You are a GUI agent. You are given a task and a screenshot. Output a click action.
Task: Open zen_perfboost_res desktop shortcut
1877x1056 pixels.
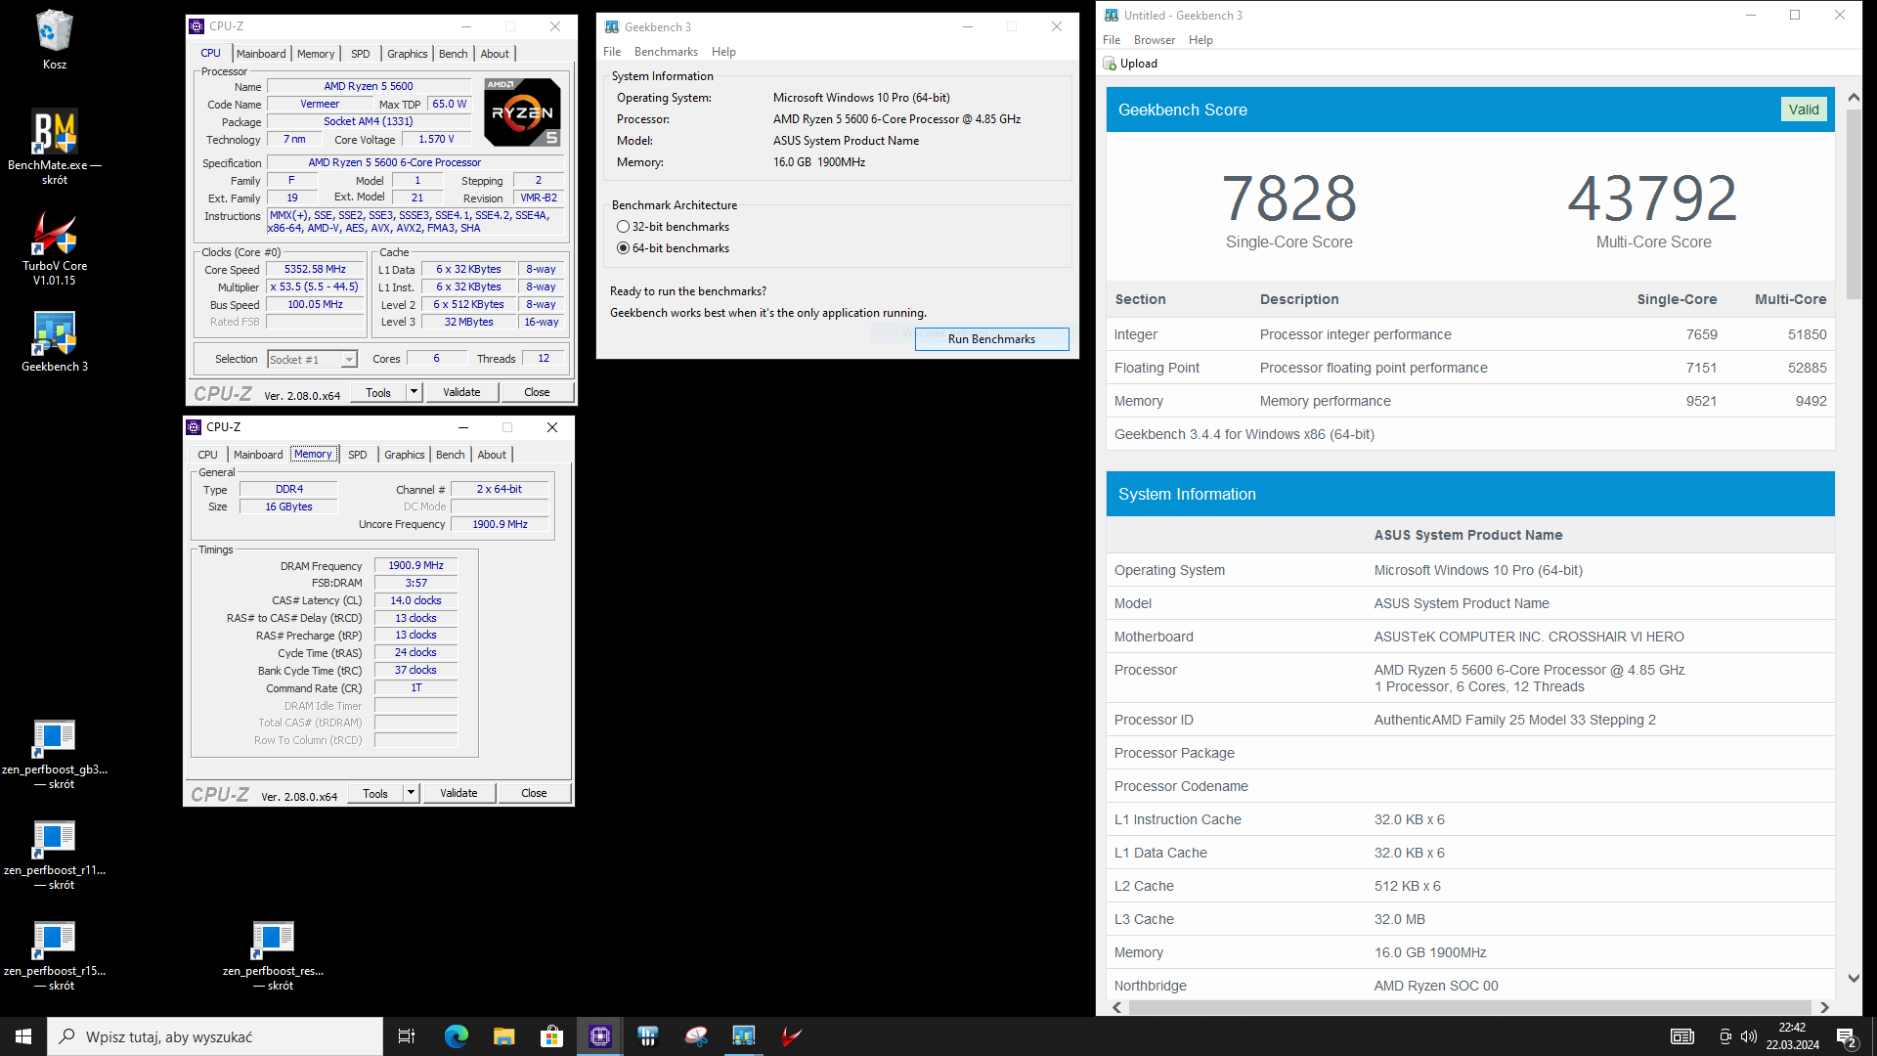click(x=274, y=954)
